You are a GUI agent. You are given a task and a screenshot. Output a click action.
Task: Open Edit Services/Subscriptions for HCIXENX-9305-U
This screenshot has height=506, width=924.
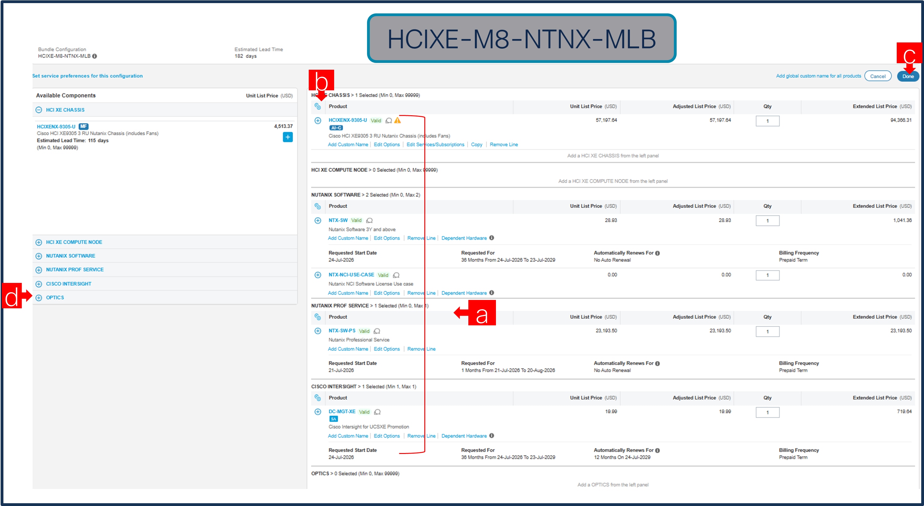pyautogui.click(x=435, y=144)
